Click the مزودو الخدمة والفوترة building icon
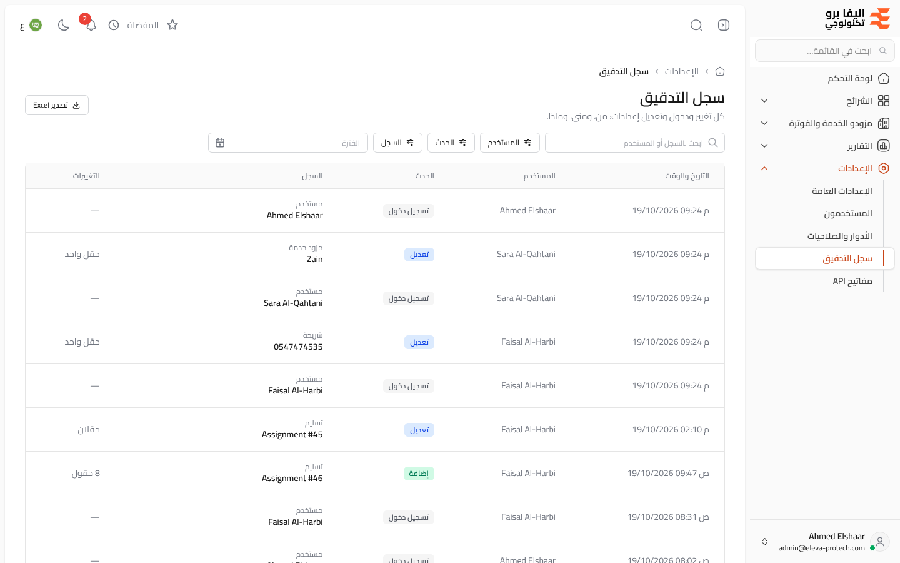 pos(884,123)
